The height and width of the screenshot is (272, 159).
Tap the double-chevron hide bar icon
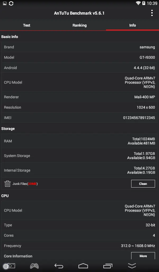[132, 266]
